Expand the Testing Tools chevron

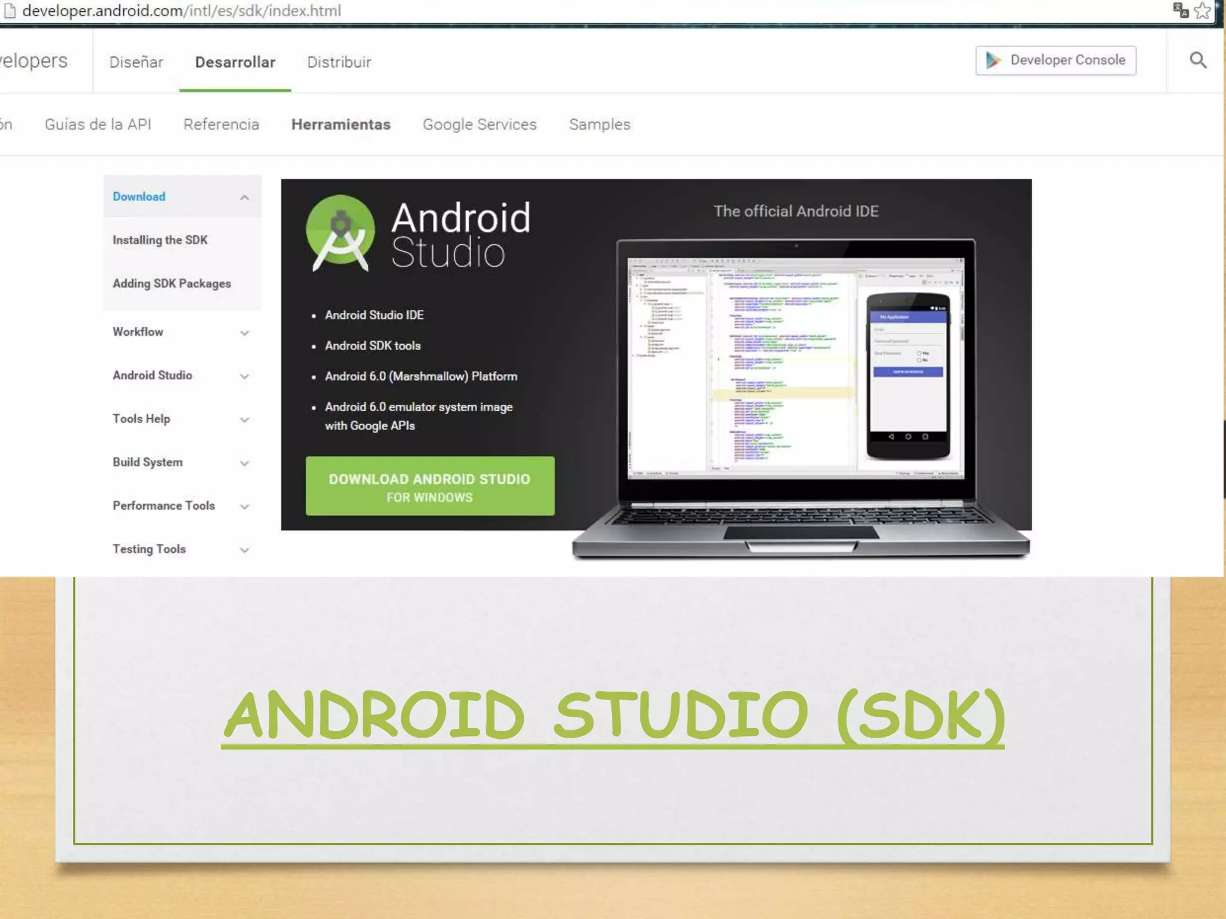click(x=244, y=550)
